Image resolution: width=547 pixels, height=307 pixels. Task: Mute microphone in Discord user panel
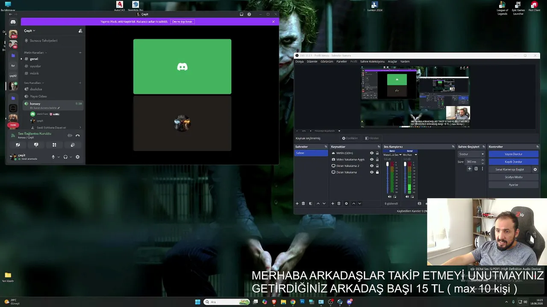click(53, 157)
